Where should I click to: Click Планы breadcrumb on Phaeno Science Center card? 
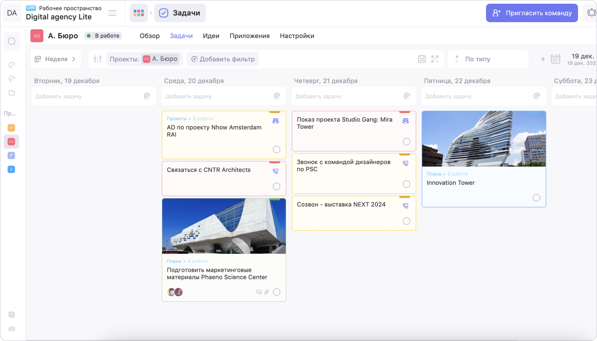(x=174, y=261)
